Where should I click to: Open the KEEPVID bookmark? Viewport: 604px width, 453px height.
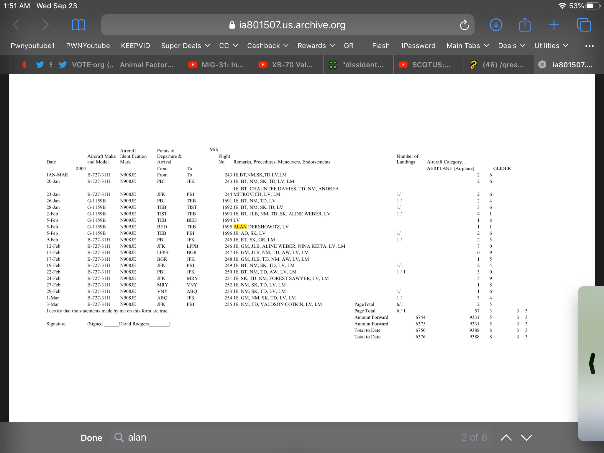pos(135,46)
